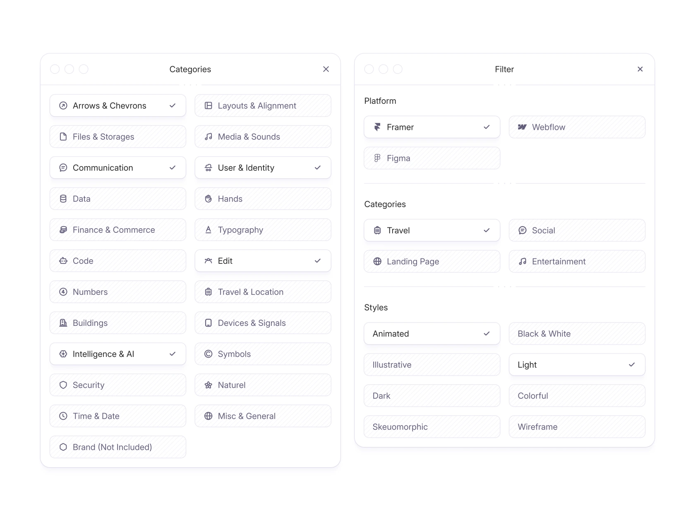Click the Security label
Image resolution: width=695 pixels, height=521 pixels.
point(89,385)
